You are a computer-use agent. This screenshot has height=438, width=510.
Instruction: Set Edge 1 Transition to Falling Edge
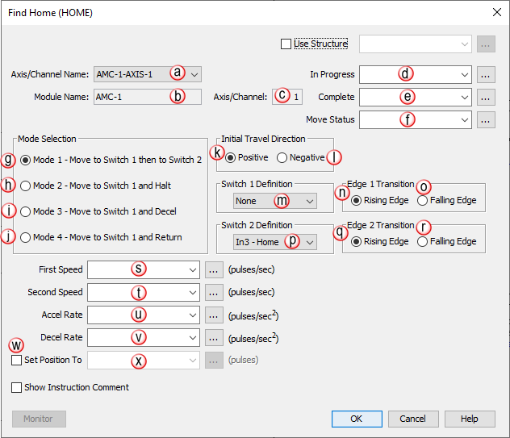coord(422,201)
